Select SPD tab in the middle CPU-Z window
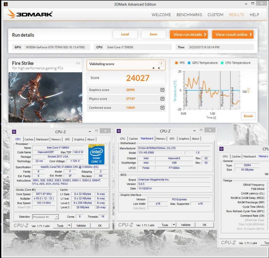The width and height of the screenshot is (269, 258). (x=172, y=139)
